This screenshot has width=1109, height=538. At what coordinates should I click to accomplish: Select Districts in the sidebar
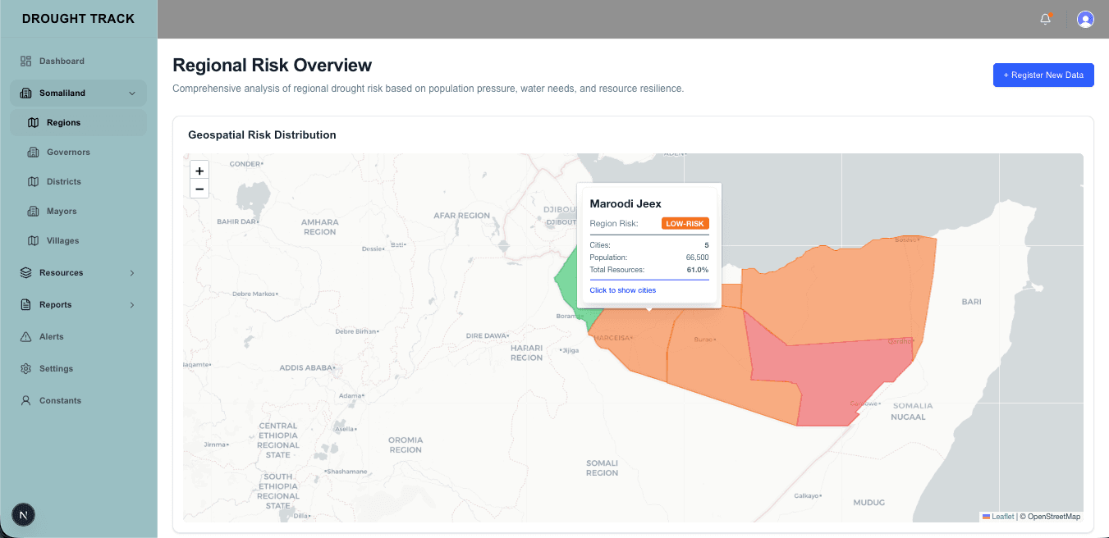tap(63, 182)
